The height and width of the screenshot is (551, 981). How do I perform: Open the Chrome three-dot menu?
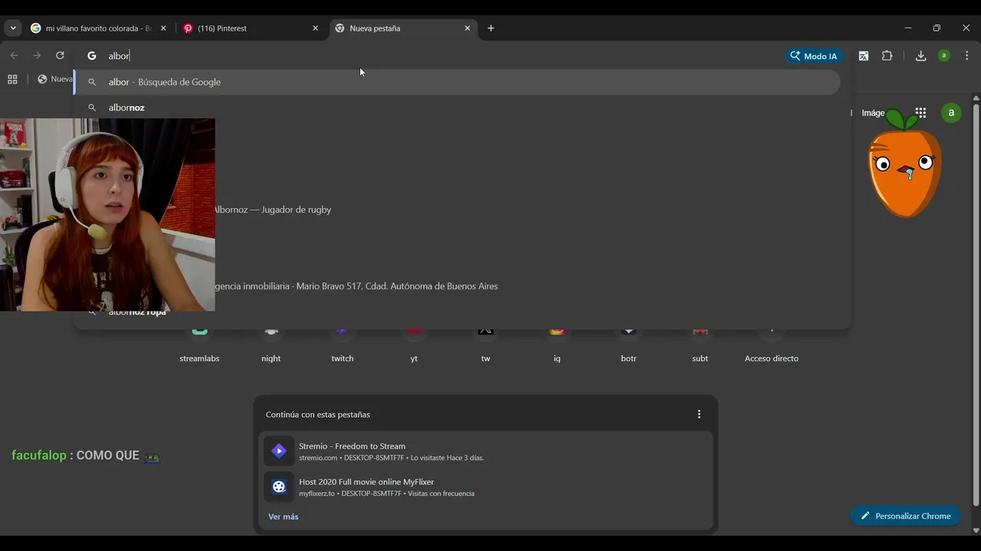click(x=966, y=56)
